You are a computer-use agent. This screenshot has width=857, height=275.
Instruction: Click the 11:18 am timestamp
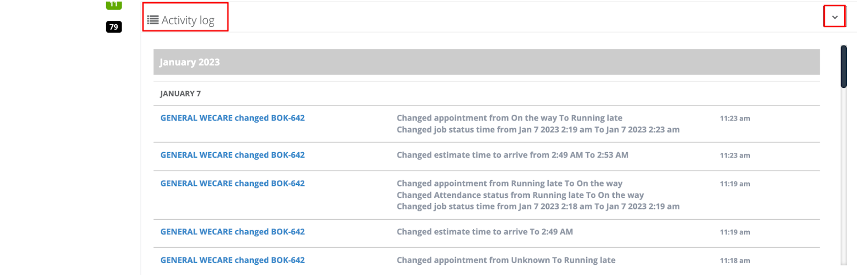pyautogui.click(x=735, y=261)
